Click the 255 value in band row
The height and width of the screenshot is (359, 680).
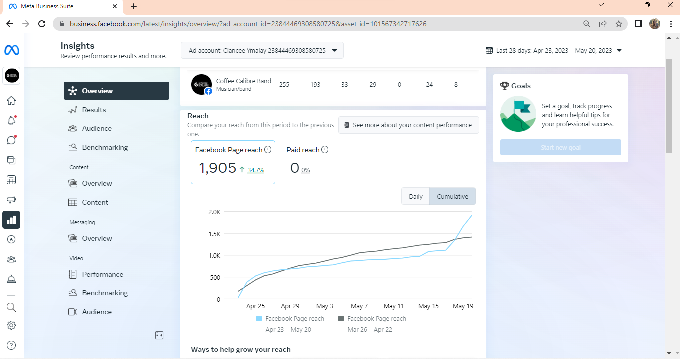tap(284, 85)
